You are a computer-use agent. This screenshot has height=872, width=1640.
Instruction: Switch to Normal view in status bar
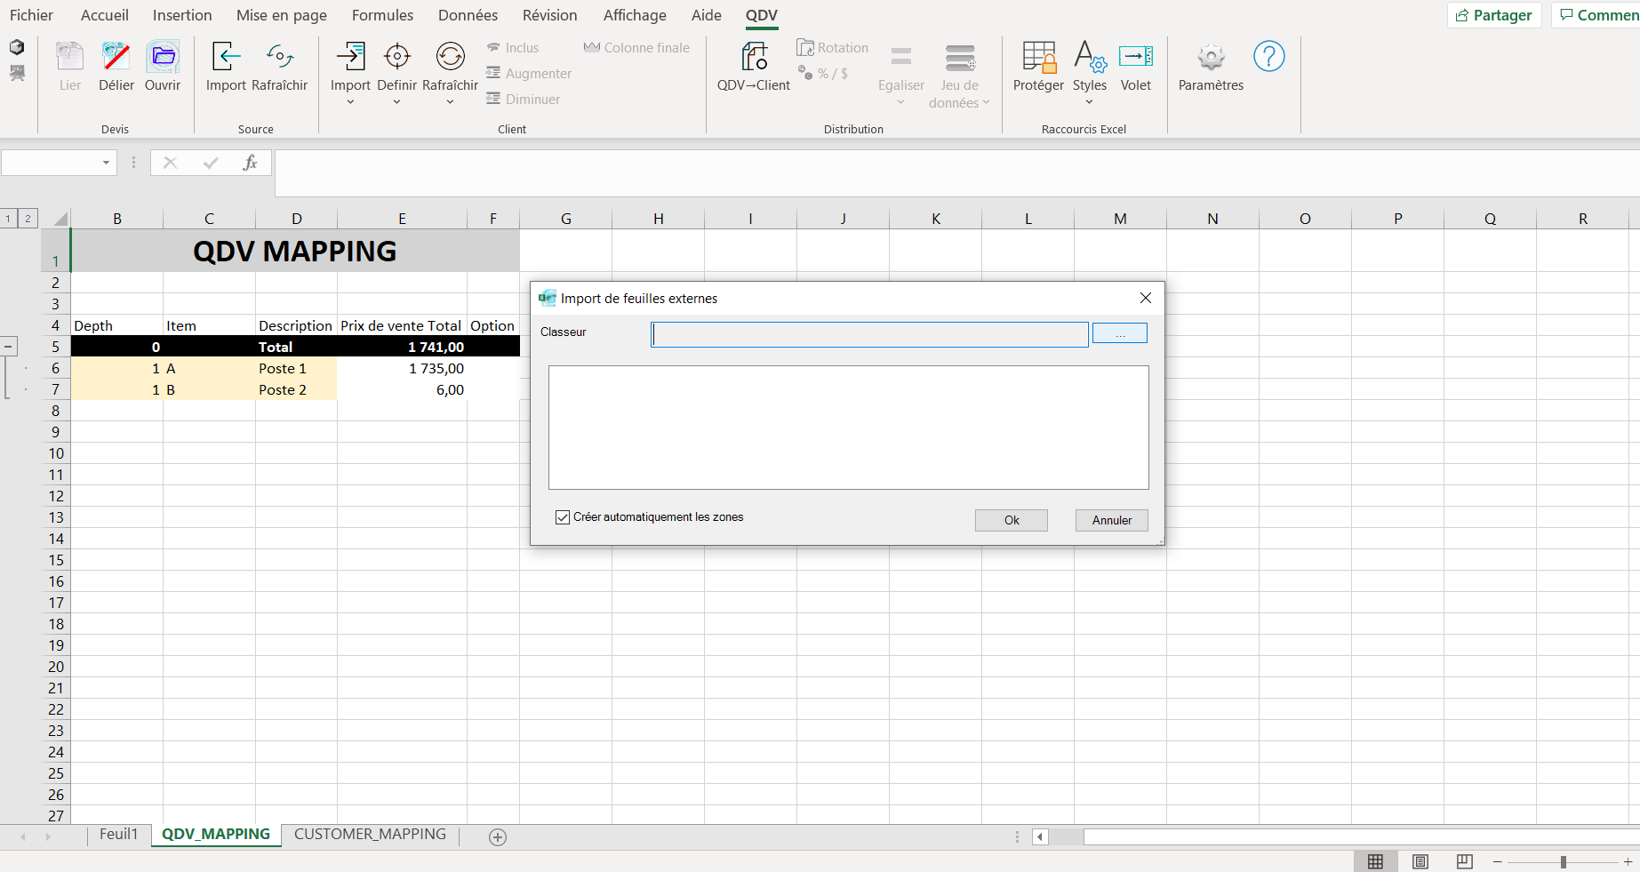(x=1375, y=861)
